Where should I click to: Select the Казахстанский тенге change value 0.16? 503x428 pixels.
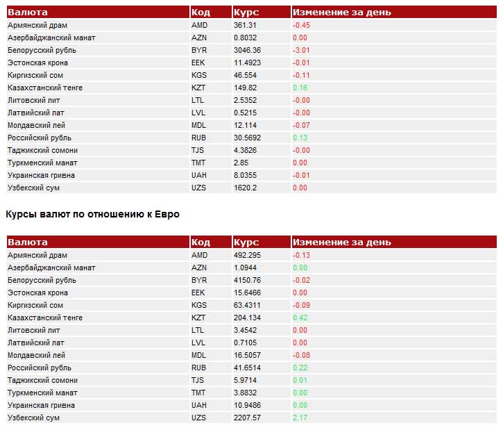pyautogui.click(x=300, y=88)
